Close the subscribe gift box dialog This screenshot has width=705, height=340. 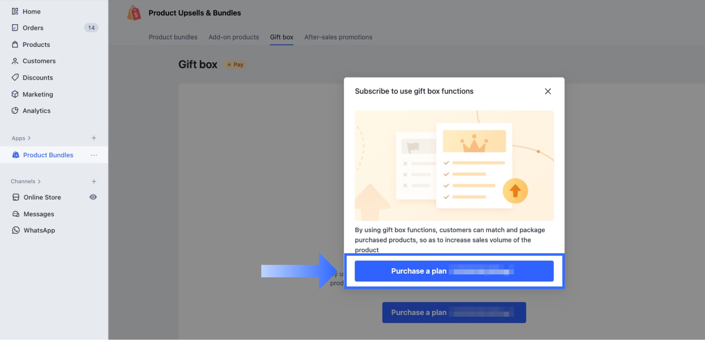pos(548,91)
